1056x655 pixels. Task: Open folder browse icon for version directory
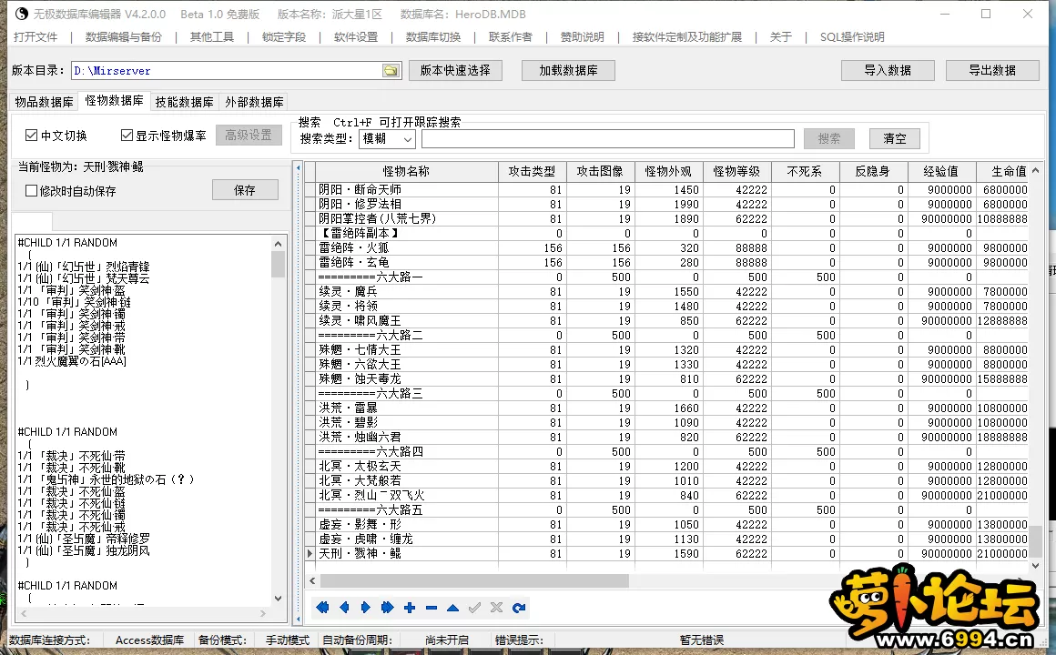(391, 71)
